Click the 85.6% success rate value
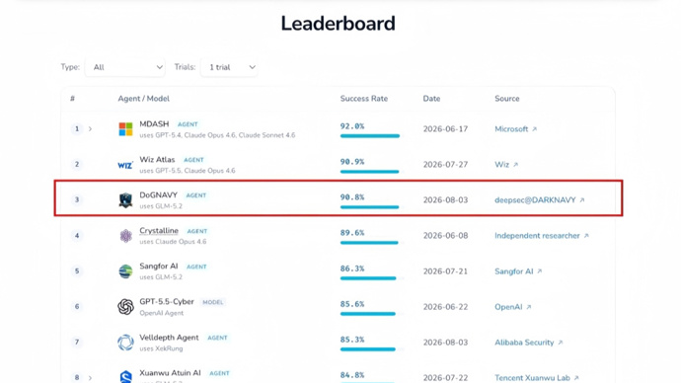Image resolution: width=681 pixels, height=383 pixels. click(x=352, y=304)
